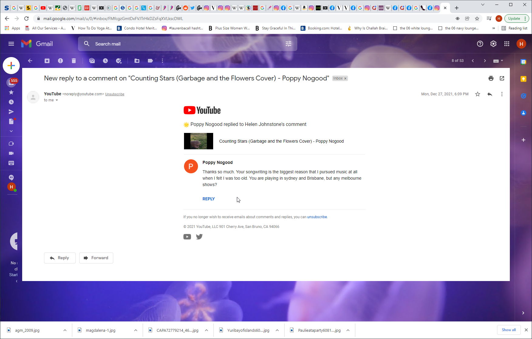The image size is (532, 339).
Task: Open the Contacts side panel
Action: [x=523, y=113]
